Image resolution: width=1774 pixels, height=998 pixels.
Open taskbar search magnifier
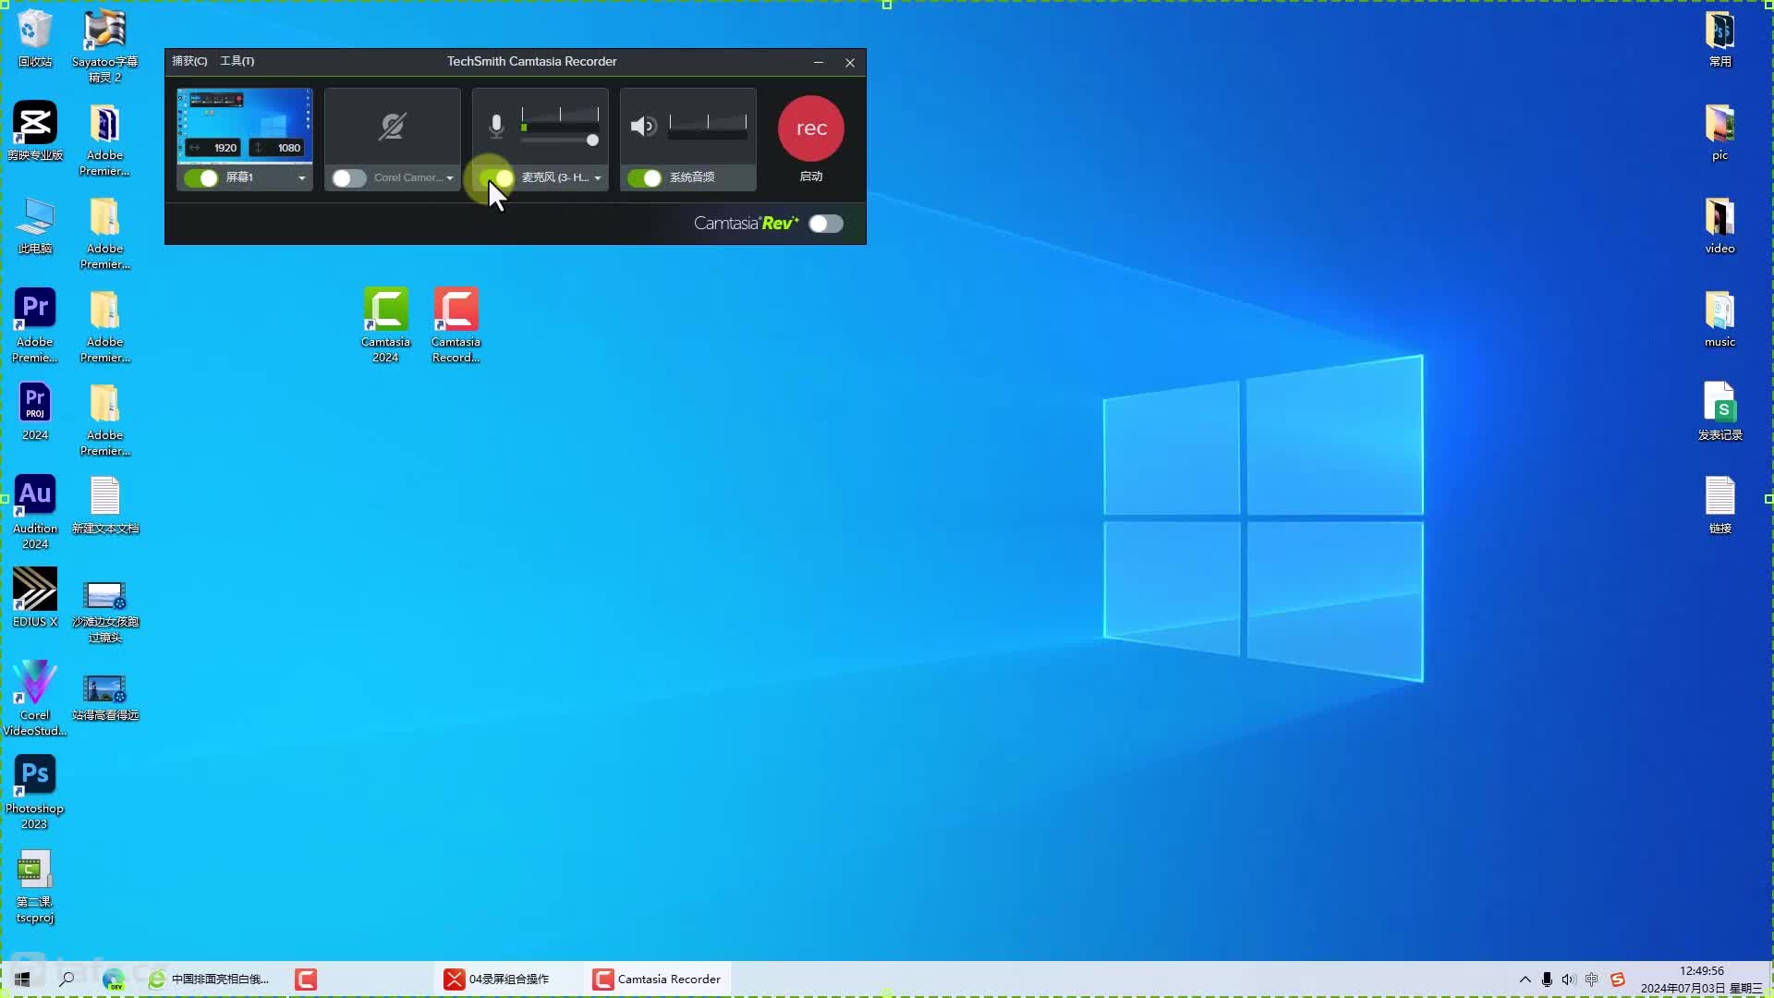67,979
